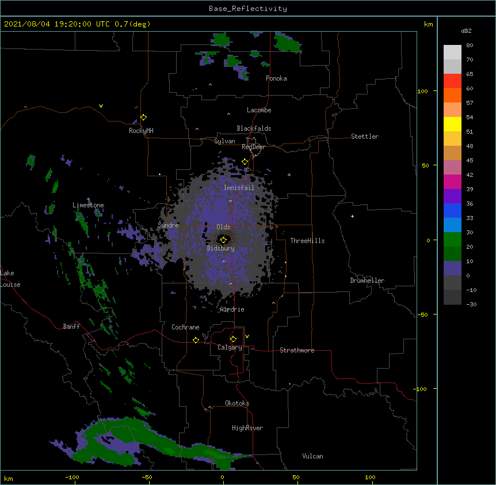Select the radar site diamond between Olds and Didsbury
Image resolution: width=496 pixels, height=485 pixels.
[x=223, y=240]
